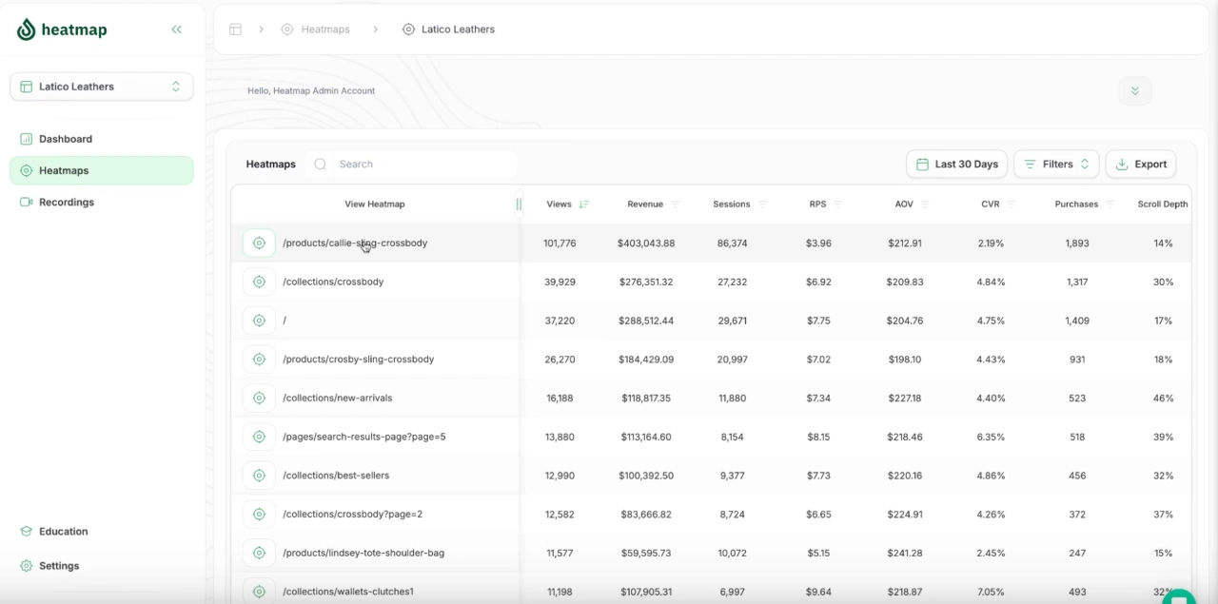Screen dimensions: 1218x604
Task: Click the /collections/wallets-clutches1 page path
Action: 348,592
